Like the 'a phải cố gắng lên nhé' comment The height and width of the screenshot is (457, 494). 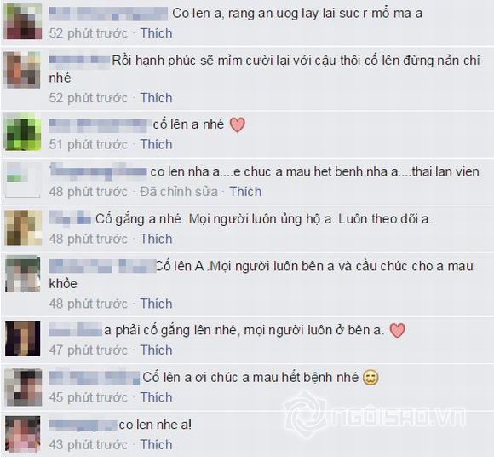tap(156, 350)
